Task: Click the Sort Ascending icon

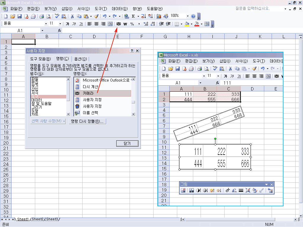Action: 144,16
